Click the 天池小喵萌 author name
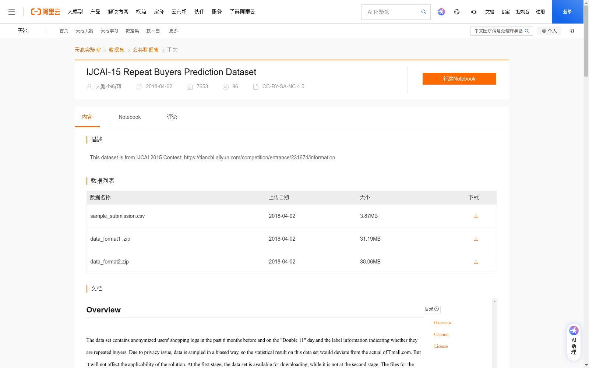This screenshot has width=589, height=368. [108, 86]
